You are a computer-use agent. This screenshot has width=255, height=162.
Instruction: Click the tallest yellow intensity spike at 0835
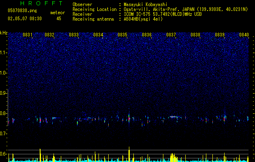(129, 154)
